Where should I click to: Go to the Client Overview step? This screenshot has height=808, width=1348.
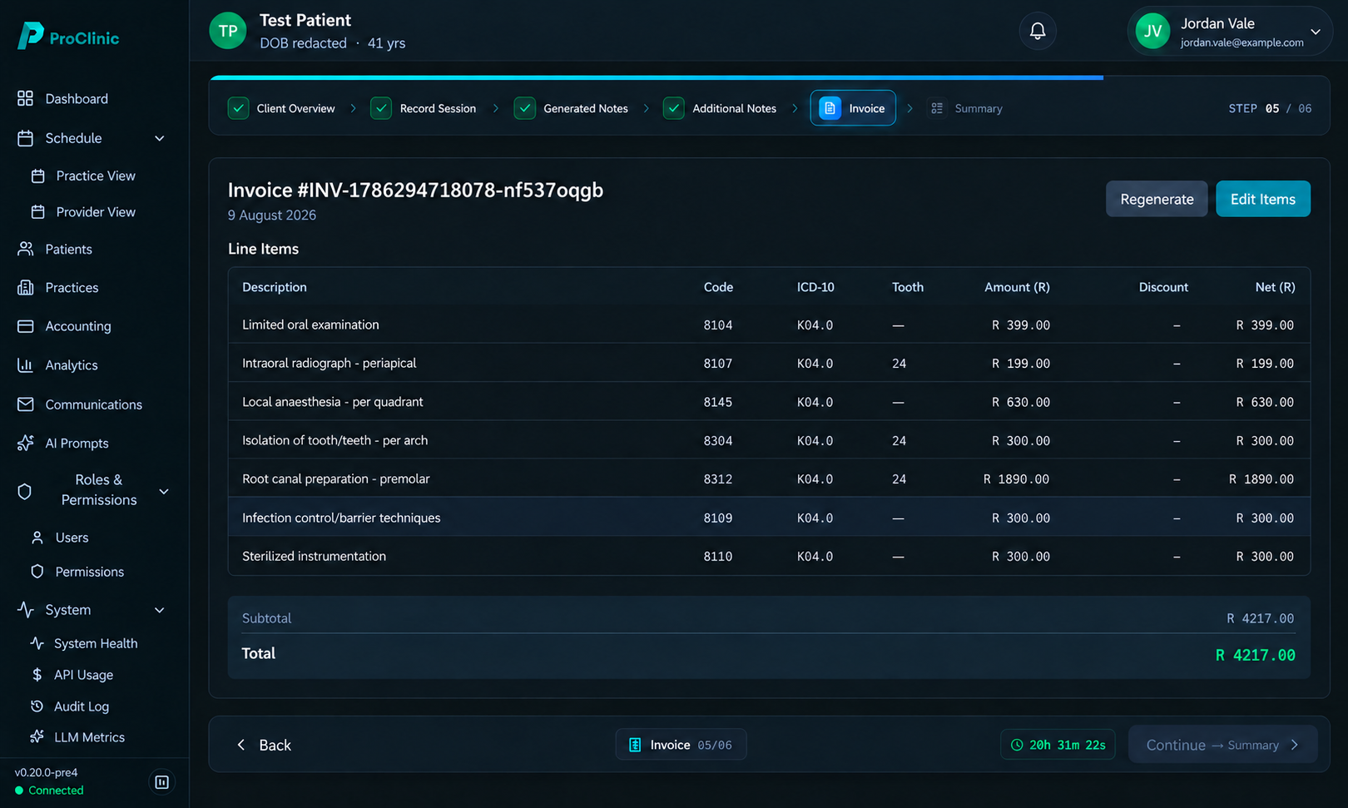point(281,108)
